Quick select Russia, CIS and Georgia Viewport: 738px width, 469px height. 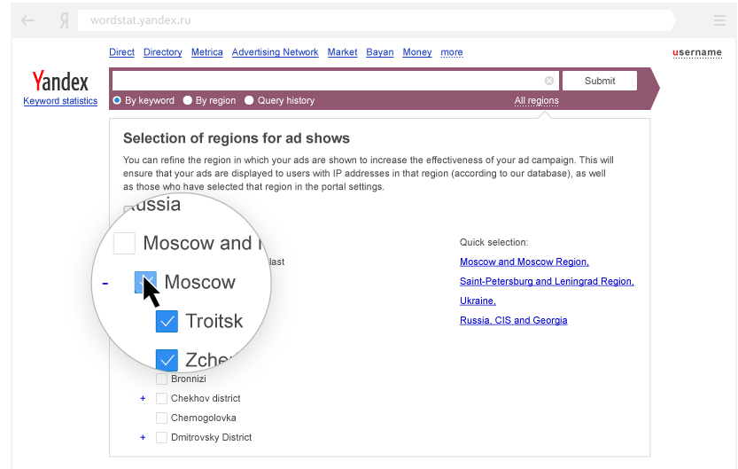tap(514, 320)
